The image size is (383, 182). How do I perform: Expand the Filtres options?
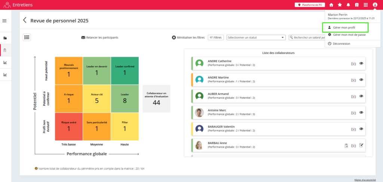click(x=216, y=37)
